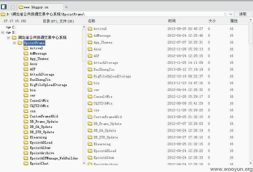253x172 pixels.
Task: Click the App_Themes folder icon in the file list
Action: (90, 42)
